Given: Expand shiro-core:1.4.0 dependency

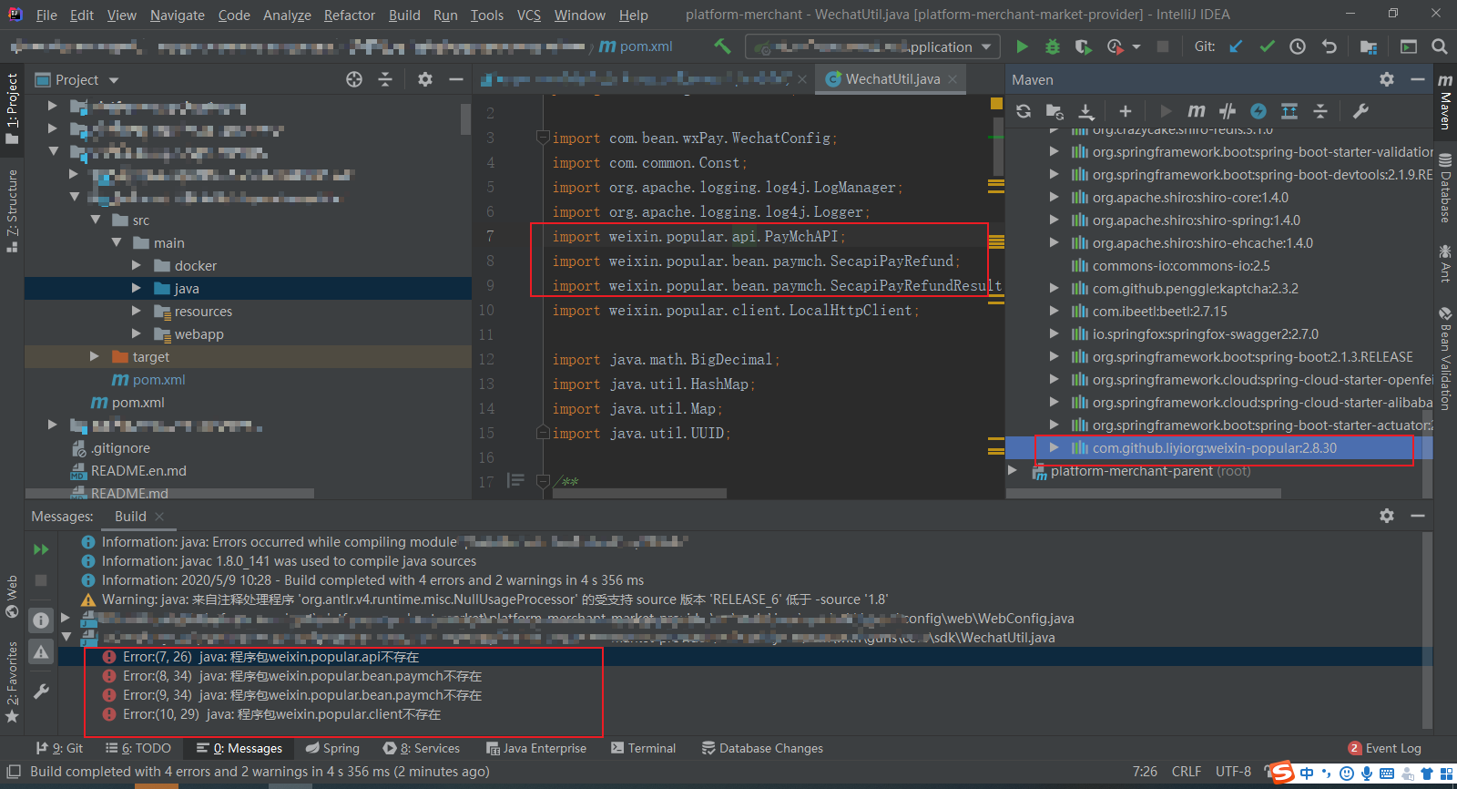Looking at the screenshot, I should point(1054,197).
